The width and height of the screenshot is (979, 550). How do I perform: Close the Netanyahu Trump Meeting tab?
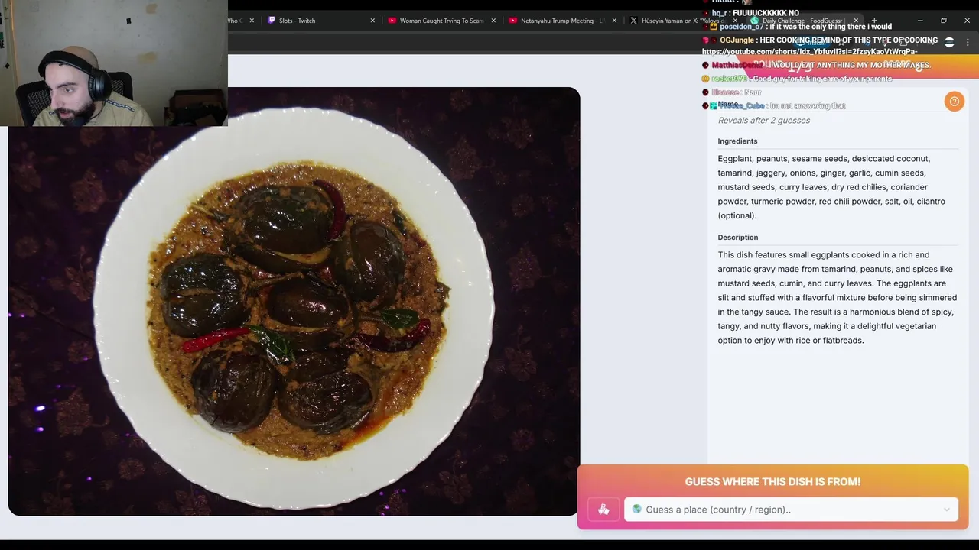(614, 21)
